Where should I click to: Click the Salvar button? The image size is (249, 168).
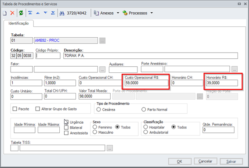[x=231, y=161]
